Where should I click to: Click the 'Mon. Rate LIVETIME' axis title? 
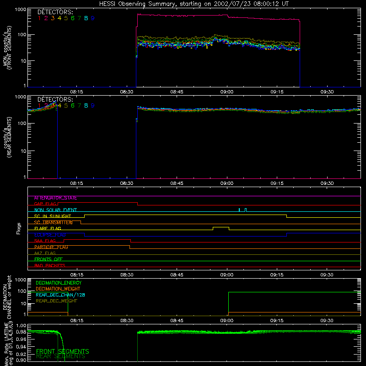click(x=6, y=344)
